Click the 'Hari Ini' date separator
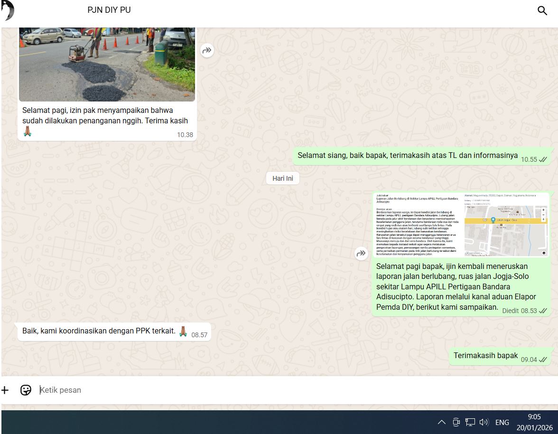Screen dimensions: 558x434 pos(283,178)
